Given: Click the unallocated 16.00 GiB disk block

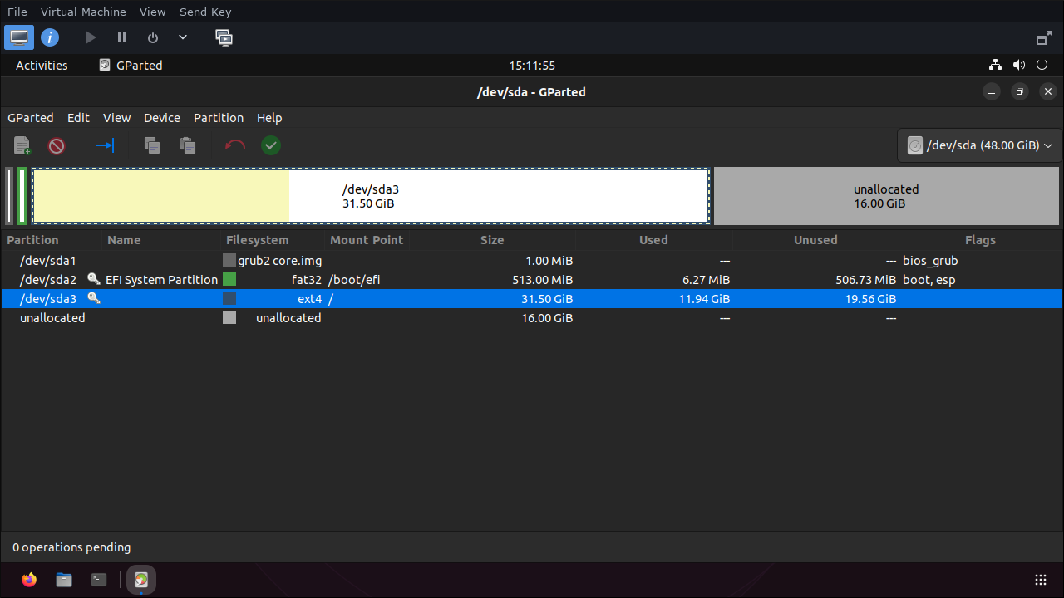Looking at the screenshot, I should pos(886,196).
